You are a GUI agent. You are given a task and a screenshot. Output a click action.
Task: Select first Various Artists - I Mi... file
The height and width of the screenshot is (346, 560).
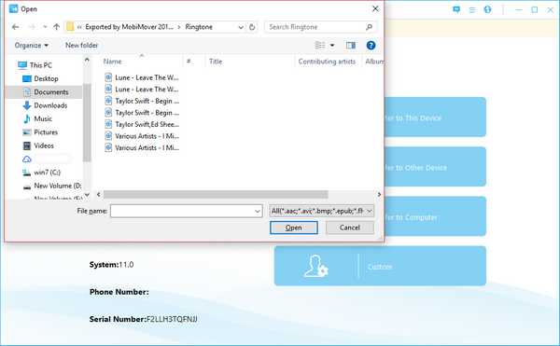[142, 136]
